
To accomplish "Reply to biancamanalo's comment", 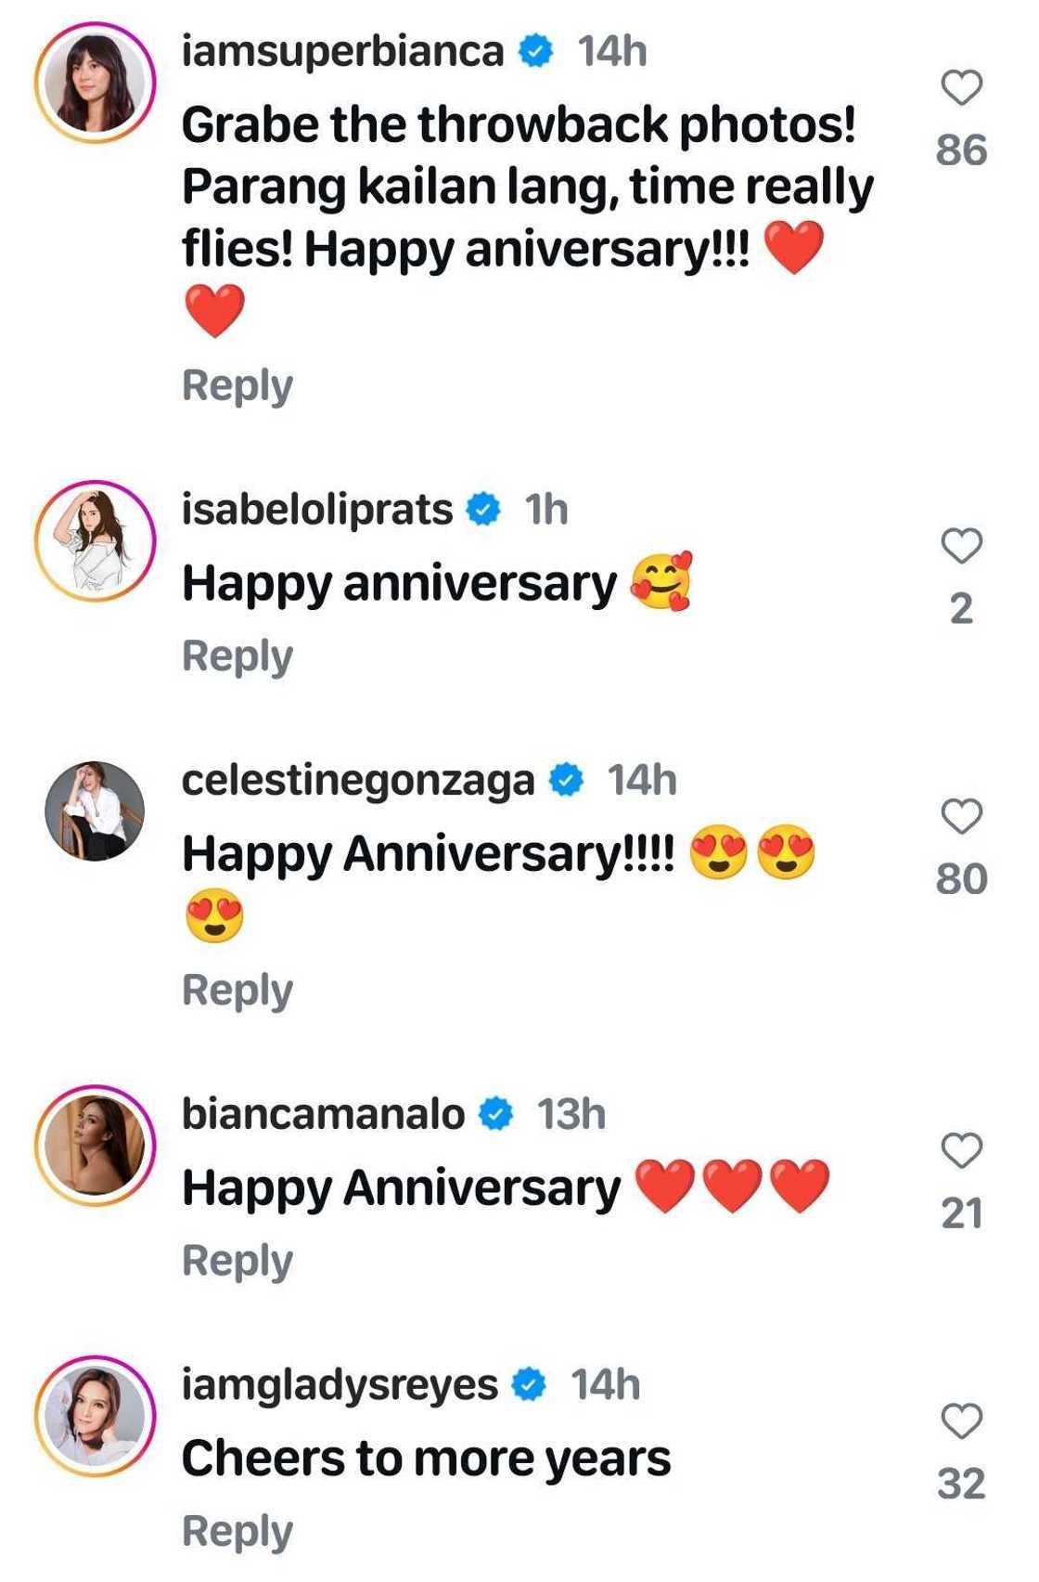I will tap(237, 1261).
